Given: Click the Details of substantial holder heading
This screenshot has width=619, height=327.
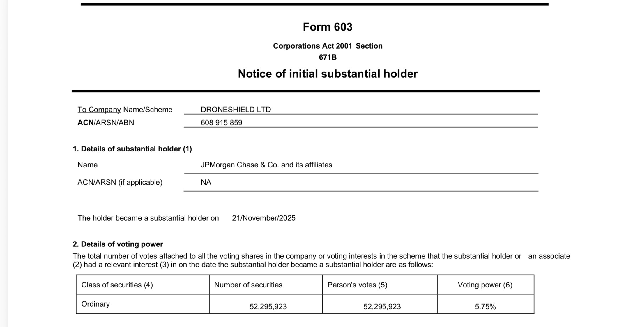Looking at the screenshot, I should click(x=132, y=149).
